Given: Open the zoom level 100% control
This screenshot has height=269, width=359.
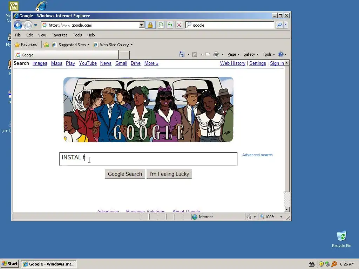Looking at the screenshot, I should click(272, 217).
